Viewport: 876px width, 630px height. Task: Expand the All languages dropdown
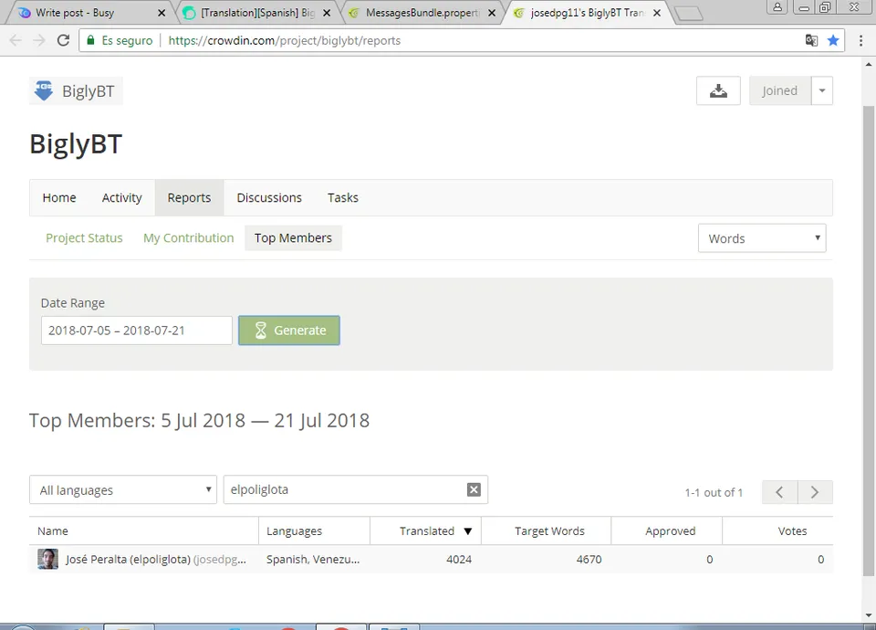click(x=123, y=490)
